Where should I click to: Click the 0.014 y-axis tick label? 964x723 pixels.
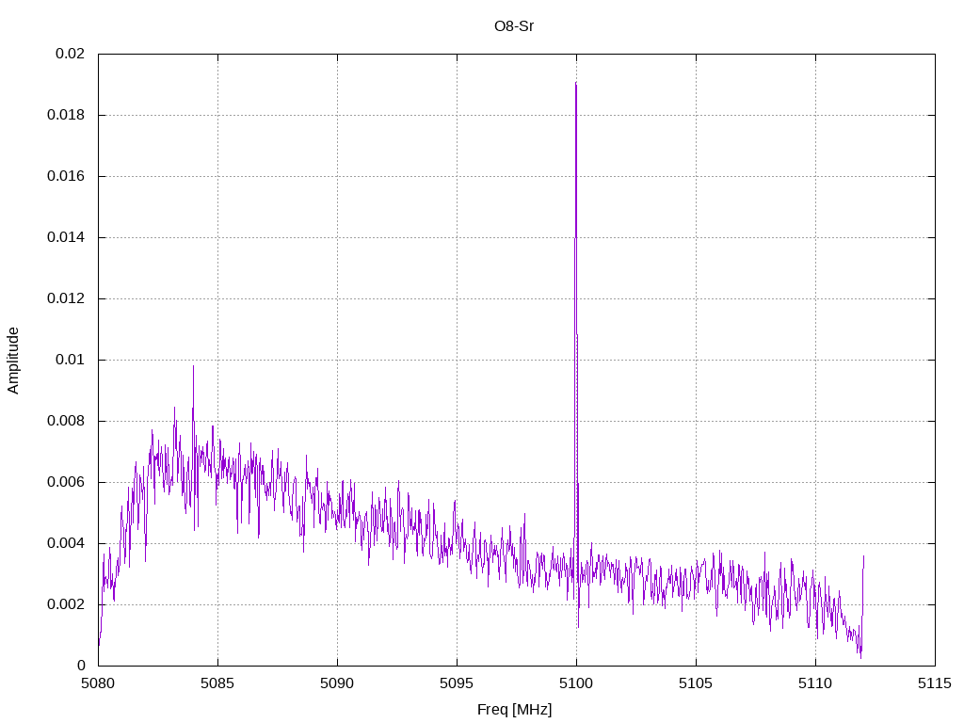[x=67, y=237]
